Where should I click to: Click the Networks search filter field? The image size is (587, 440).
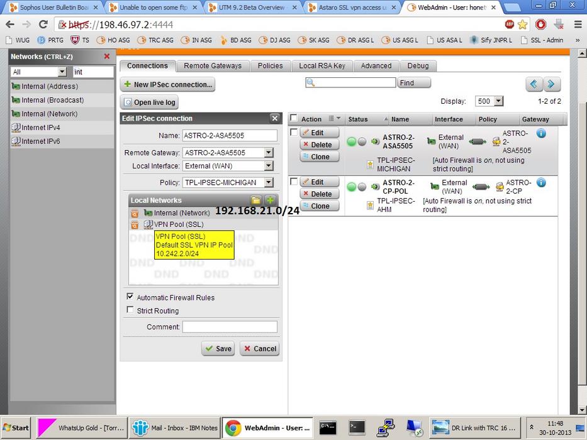click(93, 72)
